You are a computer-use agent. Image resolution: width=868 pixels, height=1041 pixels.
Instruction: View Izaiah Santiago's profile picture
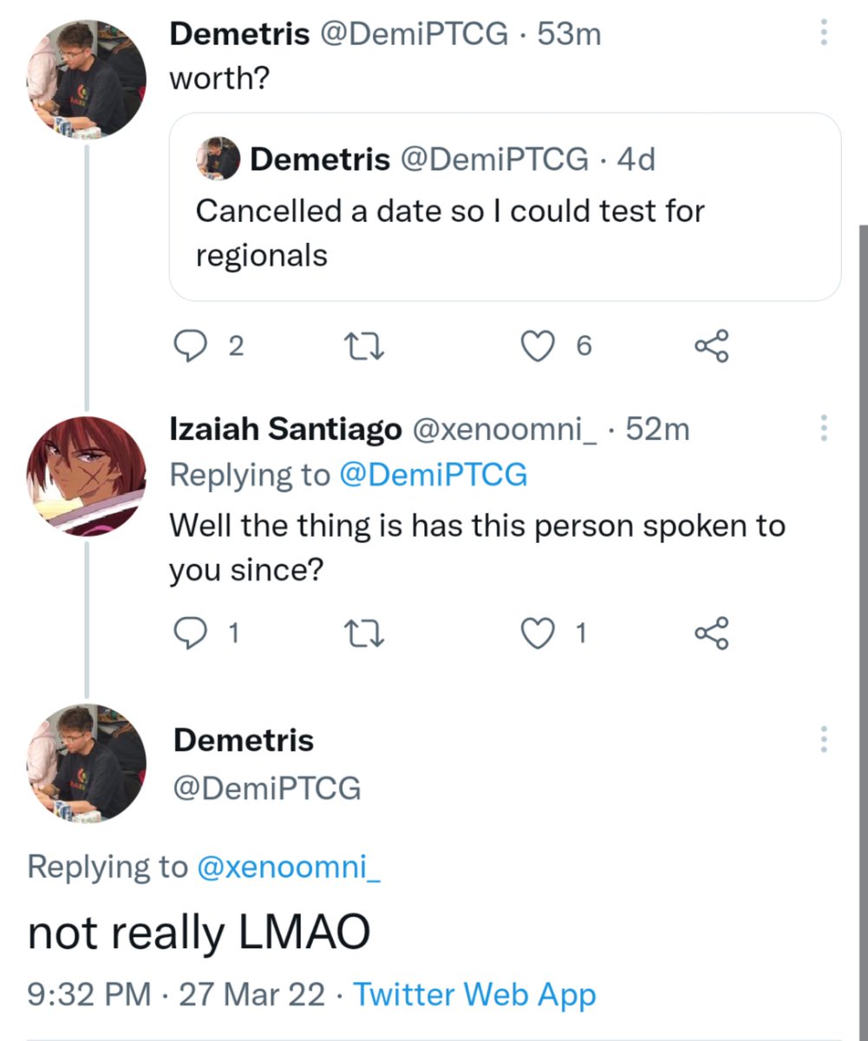[87, 475]
